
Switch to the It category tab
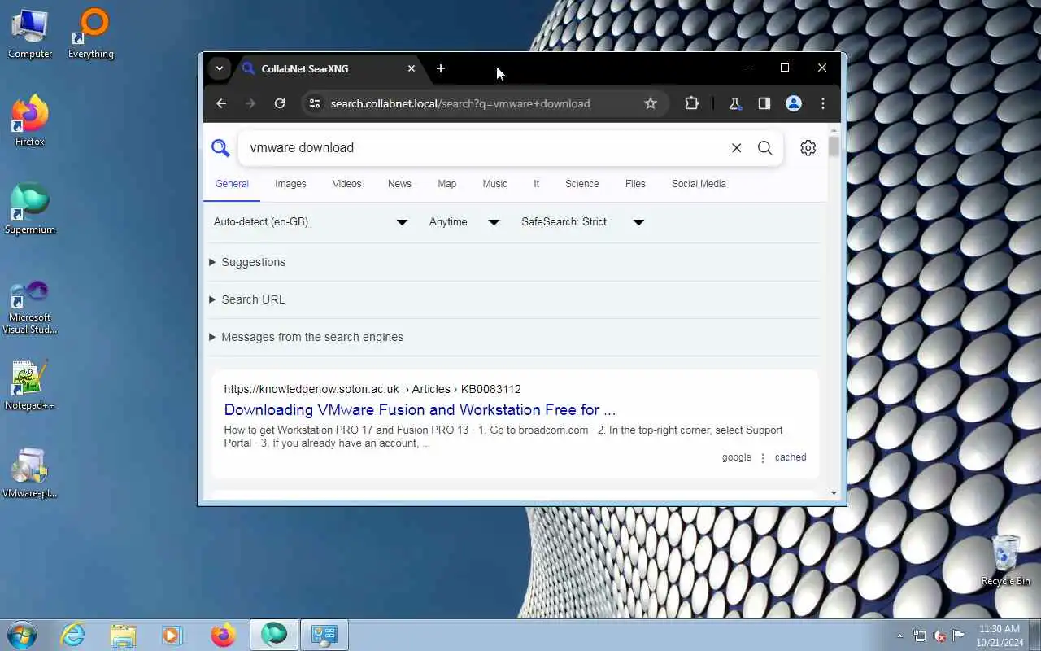(x=536, y=184)
